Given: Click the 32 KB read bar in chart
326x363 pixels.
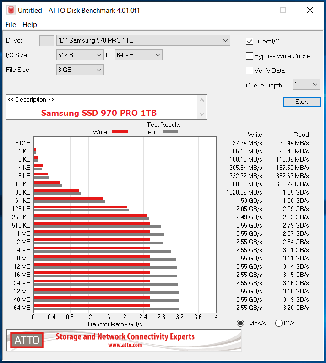Looking at the screenshot, I should (x=57, y=194).
